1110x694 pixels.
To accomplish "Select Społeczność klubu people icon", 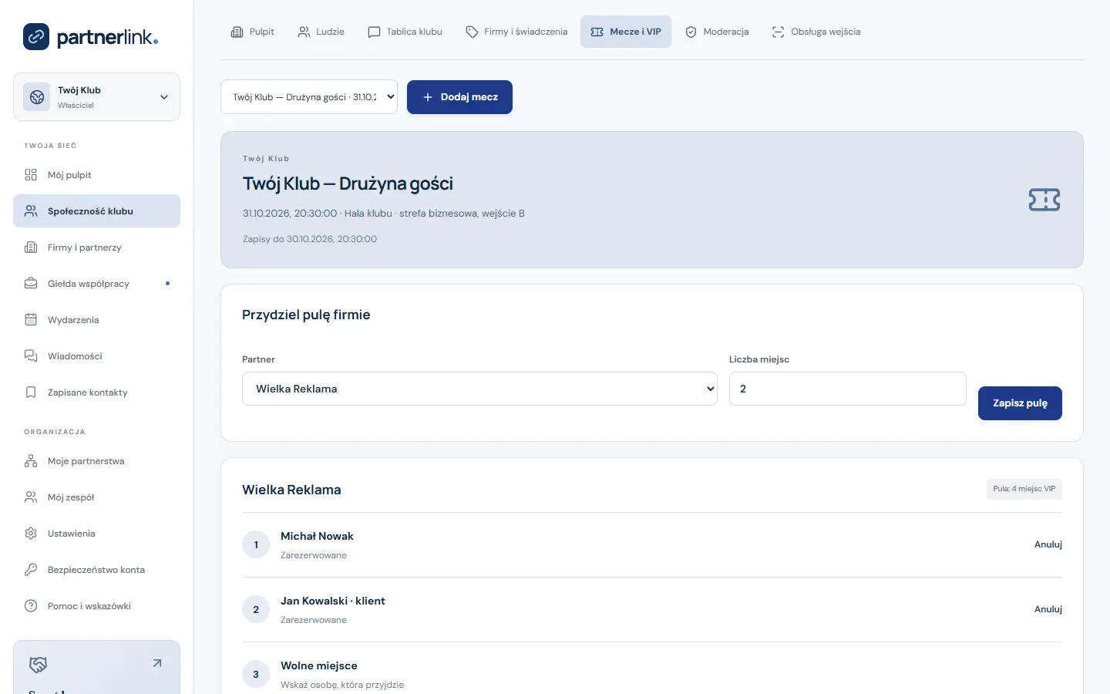I will 31,211.
